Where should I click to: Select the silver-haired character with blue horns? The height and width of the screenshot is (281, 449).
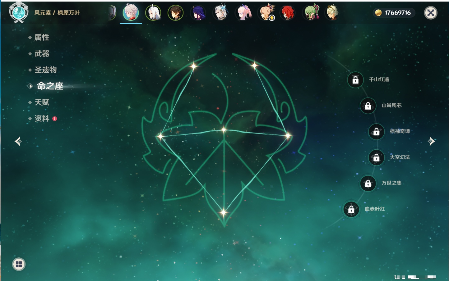(x=220, y=13)
